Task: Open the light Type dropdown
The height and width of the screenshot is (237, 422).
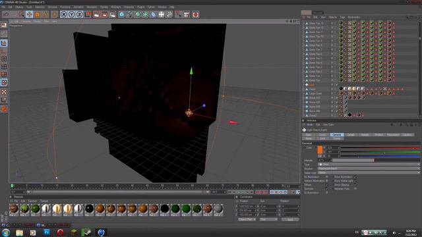Action: [x=369, y=165]
